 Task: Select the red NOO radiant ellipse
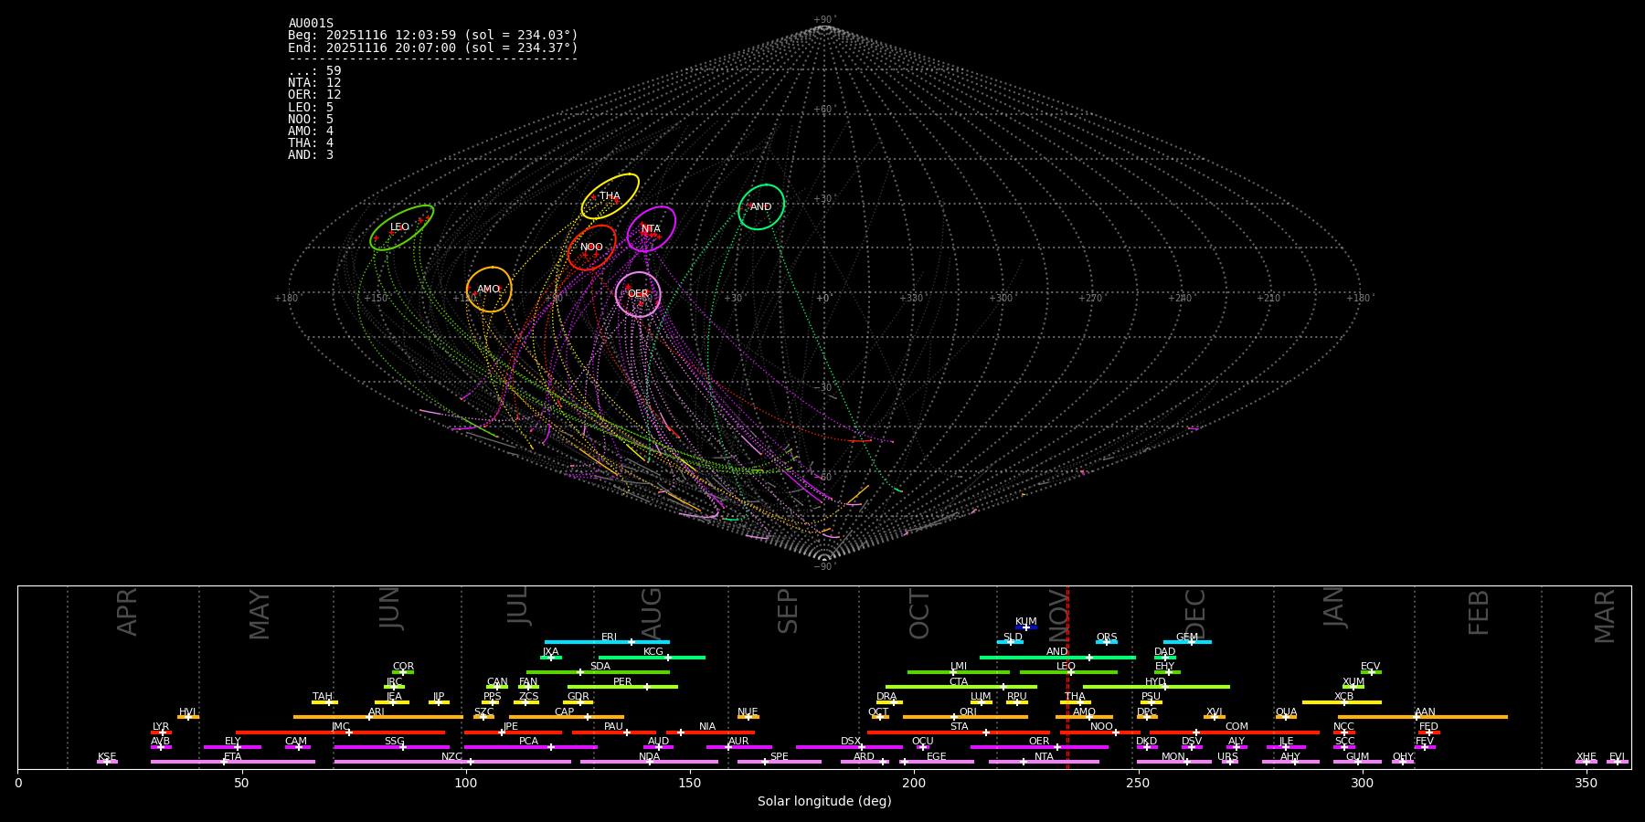(591, 248)
